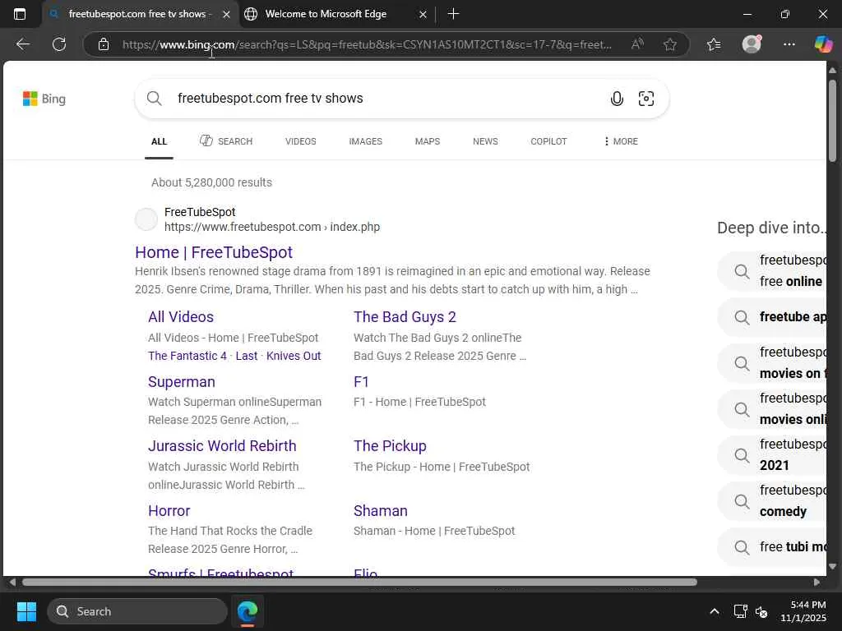842x631 pixels.
Task: Click the browser Back arrow
Action: 22,44
